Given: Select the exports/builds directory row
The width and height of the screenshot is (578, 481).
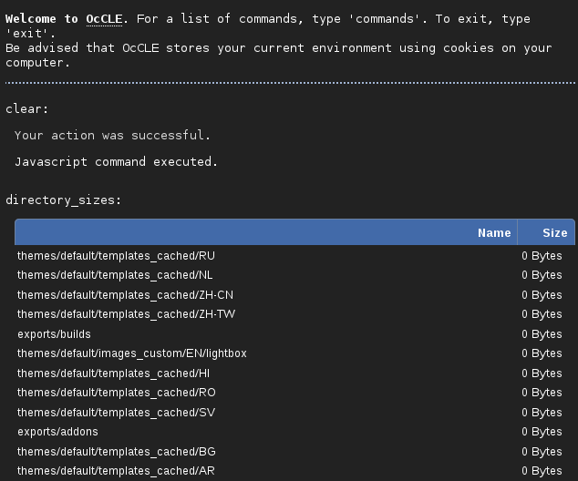Looking at the screenshot, I should point(54,334).
